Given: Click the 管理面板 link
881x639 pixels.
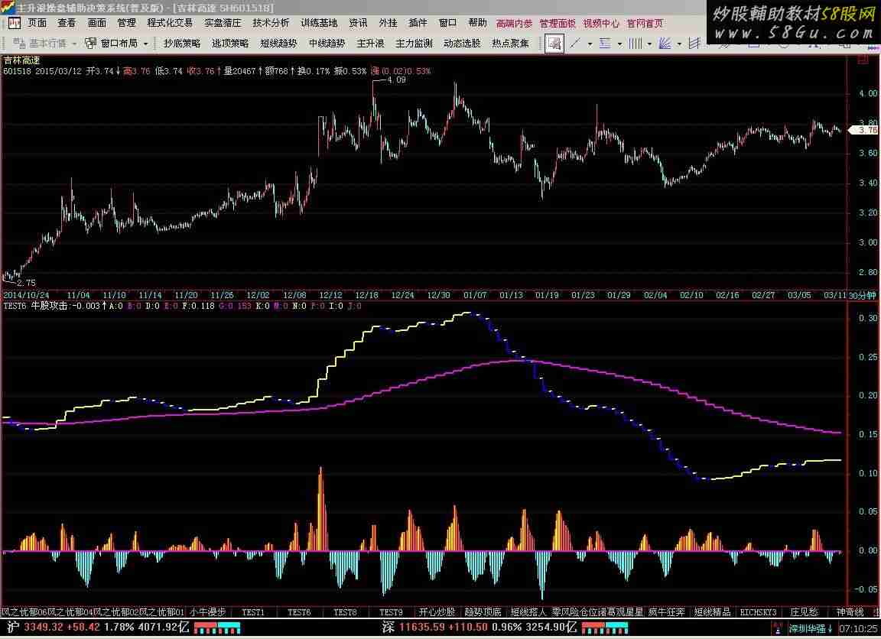Looking at the screenshot, I should click(x=558, y=24).
